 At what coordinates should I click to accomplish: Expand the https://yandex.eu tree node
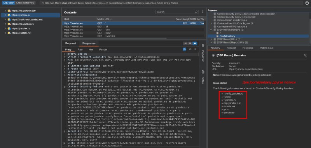pyautogui.click(x=5, y=15)
